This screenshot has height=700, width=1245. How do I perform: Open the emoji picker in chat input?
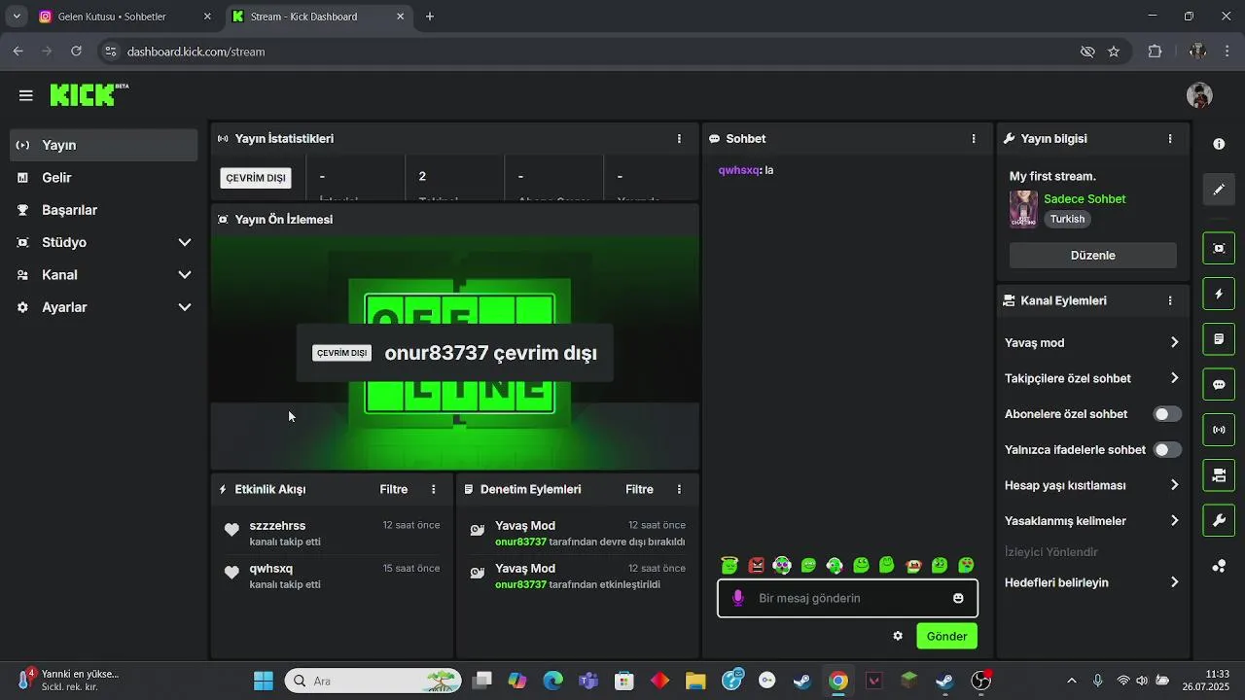click(958, 598)
